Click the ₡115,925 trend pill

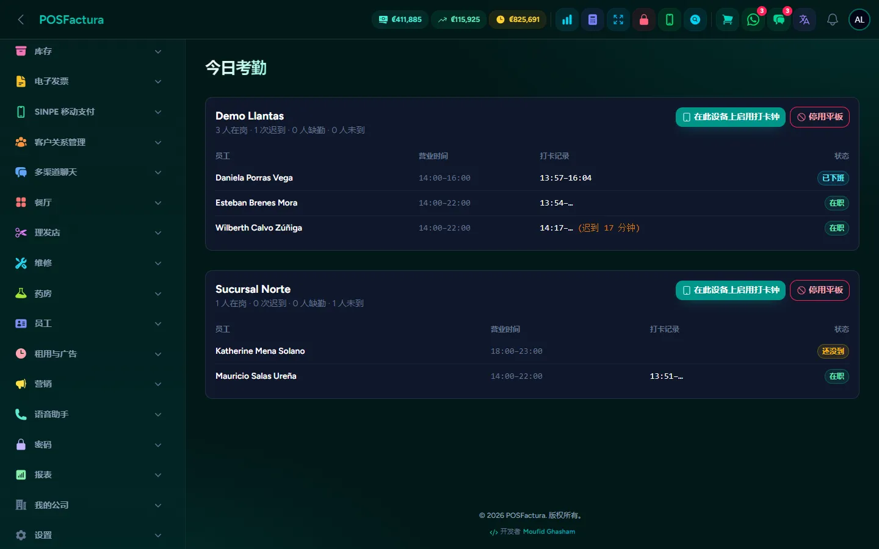pyautogui.click(x=459, y=20)
